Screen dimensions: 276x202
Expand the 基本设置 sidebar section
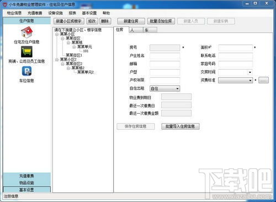coord(26,190)
